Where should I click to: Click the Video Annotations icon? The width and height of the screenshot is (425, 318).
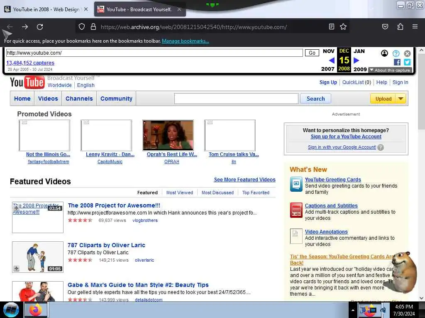click(296, 236)
